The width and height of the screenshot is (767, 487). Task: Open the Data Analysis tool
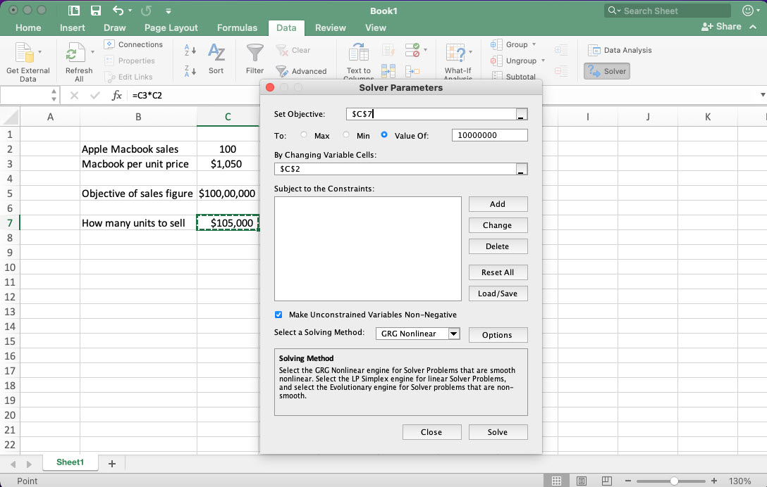(620, 50)
